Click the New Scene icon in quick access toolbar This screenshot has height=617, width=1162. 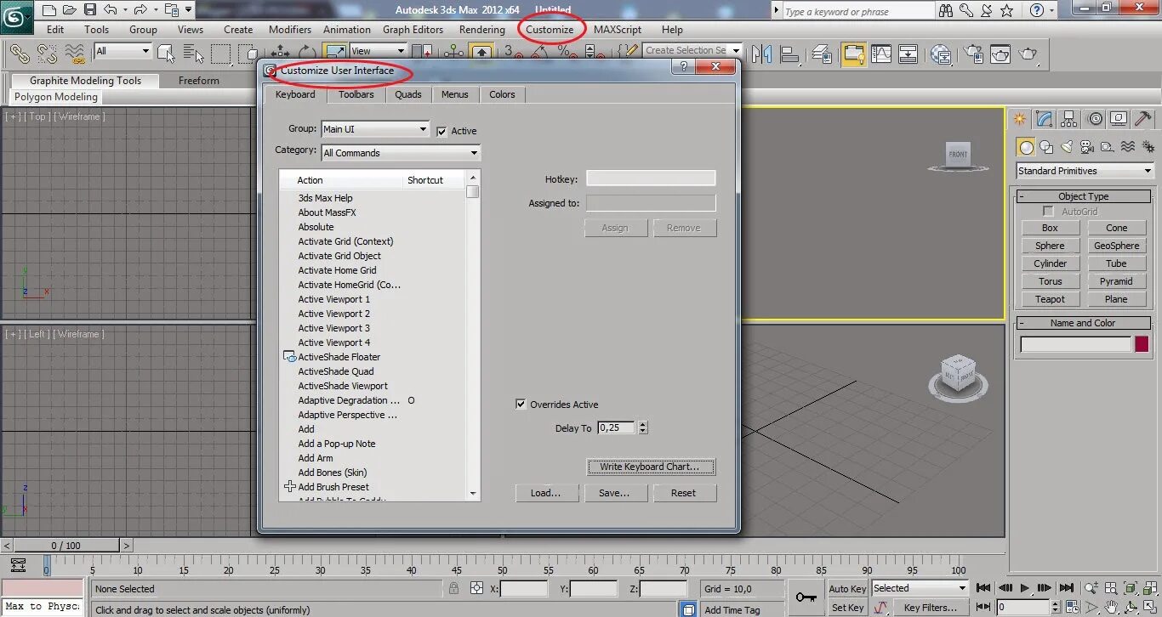pos(49,10)
